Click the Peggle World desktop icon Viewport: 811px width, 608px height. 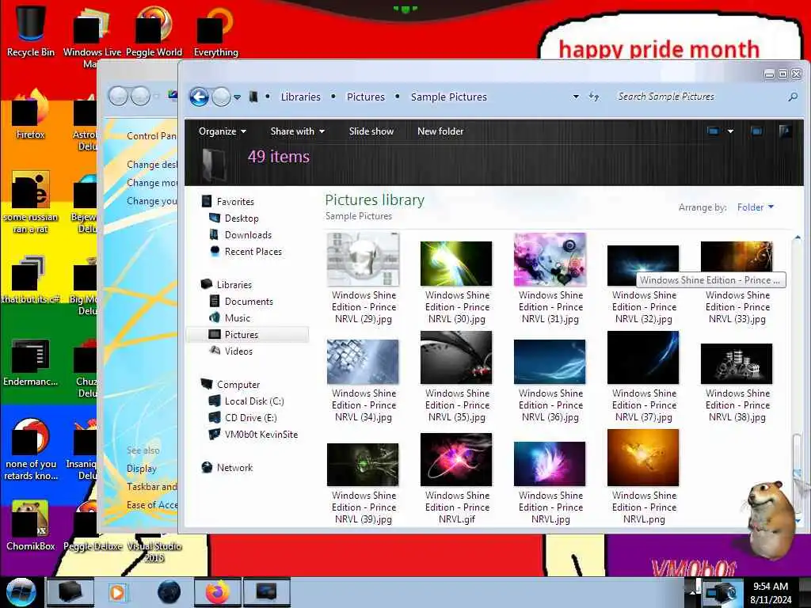tap(154, 30)
